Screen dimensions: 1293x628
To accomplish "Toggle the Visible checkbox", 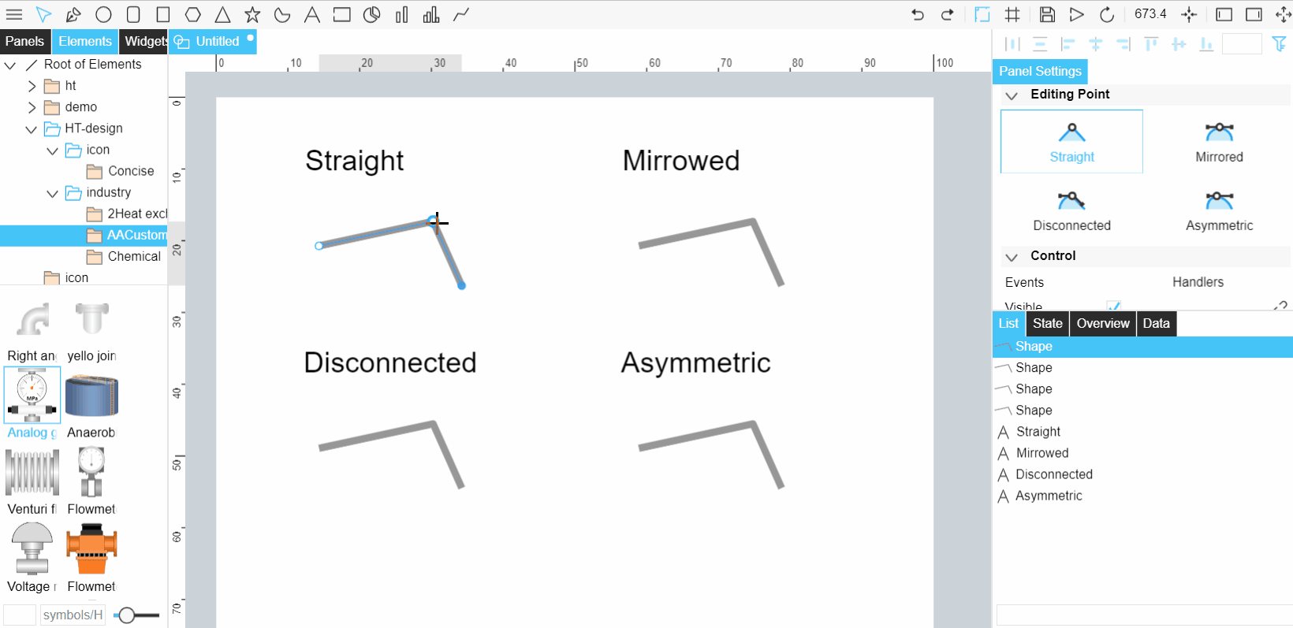I will (x=1113, y=307).
